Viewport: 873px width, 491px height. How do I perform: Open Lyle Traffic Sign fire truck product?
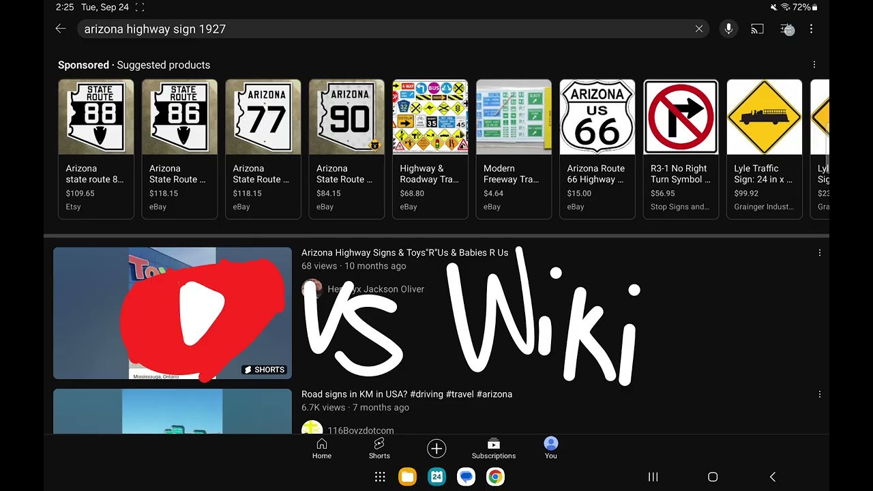tap(765, 149)
